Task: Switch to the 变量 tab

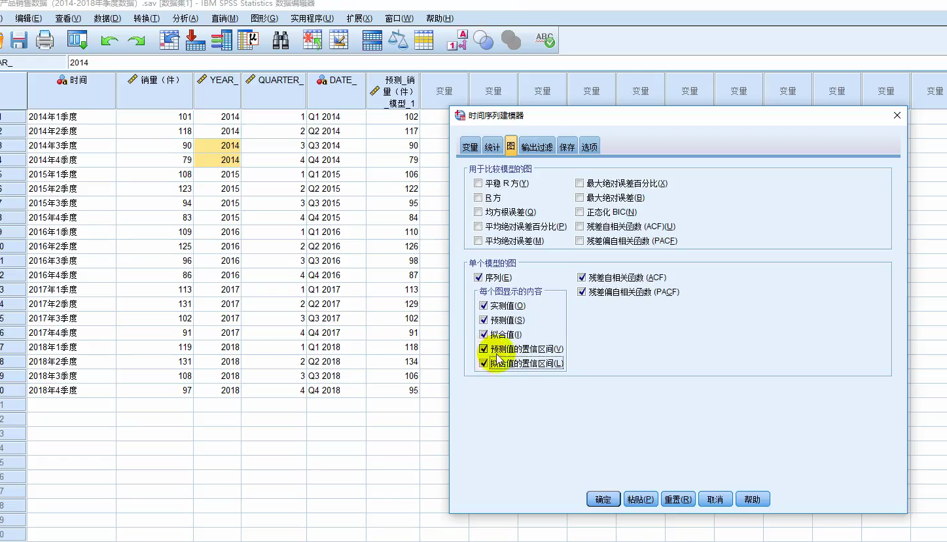Action: click(470, 147)
